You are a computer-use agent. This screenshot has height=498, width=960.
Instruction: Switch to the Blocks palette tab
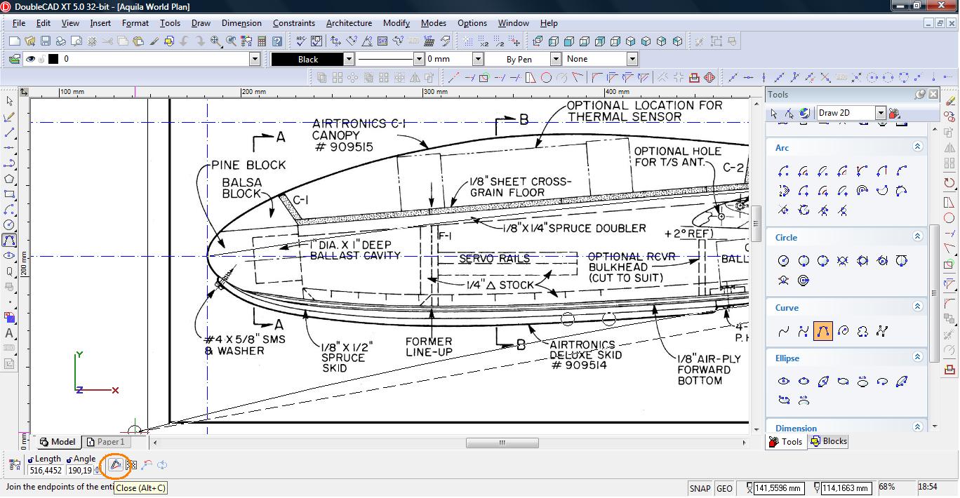click(829, 441)
